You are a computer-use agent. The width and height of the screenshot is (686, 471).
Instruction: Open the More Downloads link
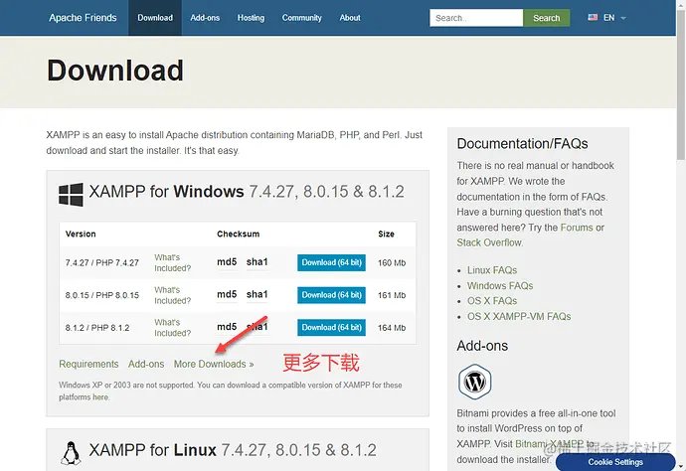pos(214,364)
